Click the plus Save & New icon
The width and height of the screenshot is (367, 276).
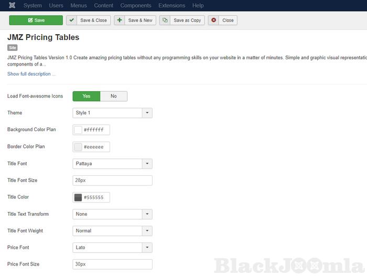coord(120,20)
